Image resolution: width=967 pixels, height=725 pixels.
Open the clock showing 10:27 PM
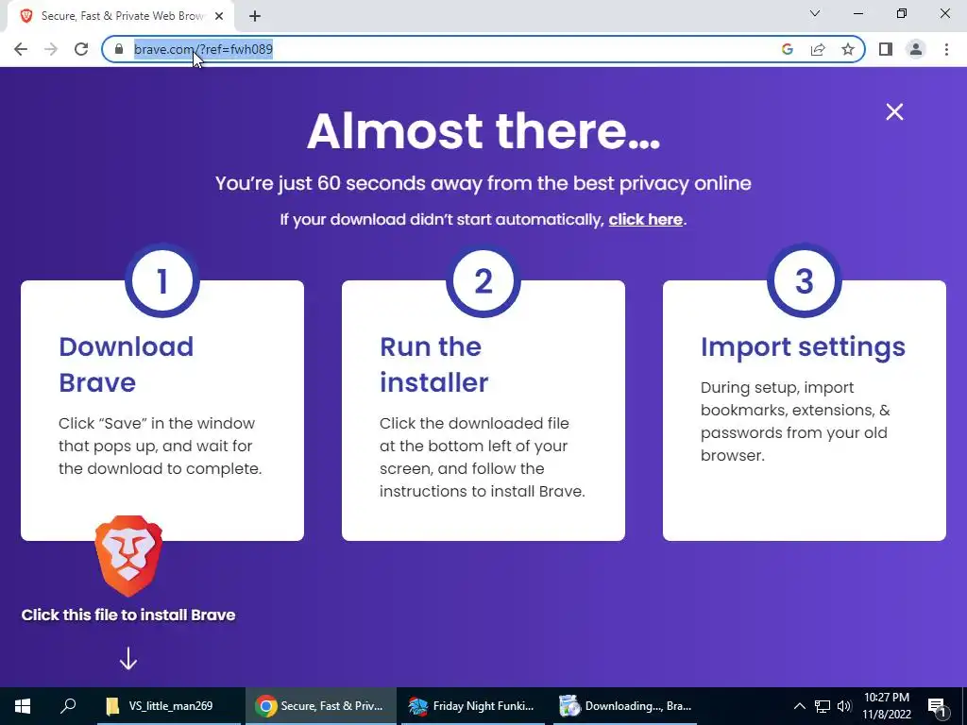click(x=886, y=706)
